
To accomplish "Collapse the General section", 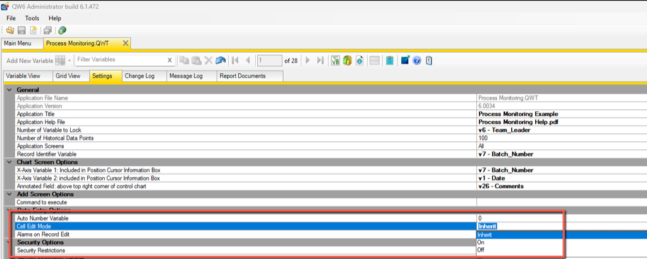I will pos(9,90).
